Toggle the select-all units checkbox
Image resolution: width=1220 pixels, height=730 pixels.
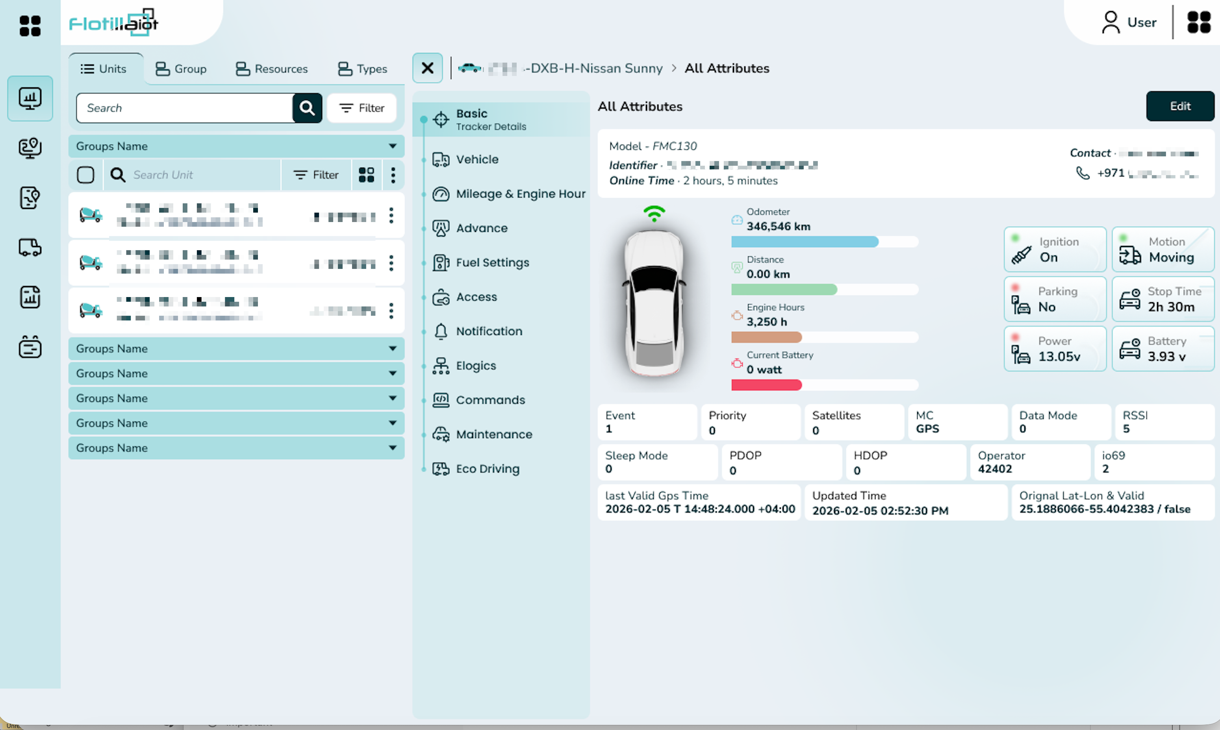(x=85, y=175)
